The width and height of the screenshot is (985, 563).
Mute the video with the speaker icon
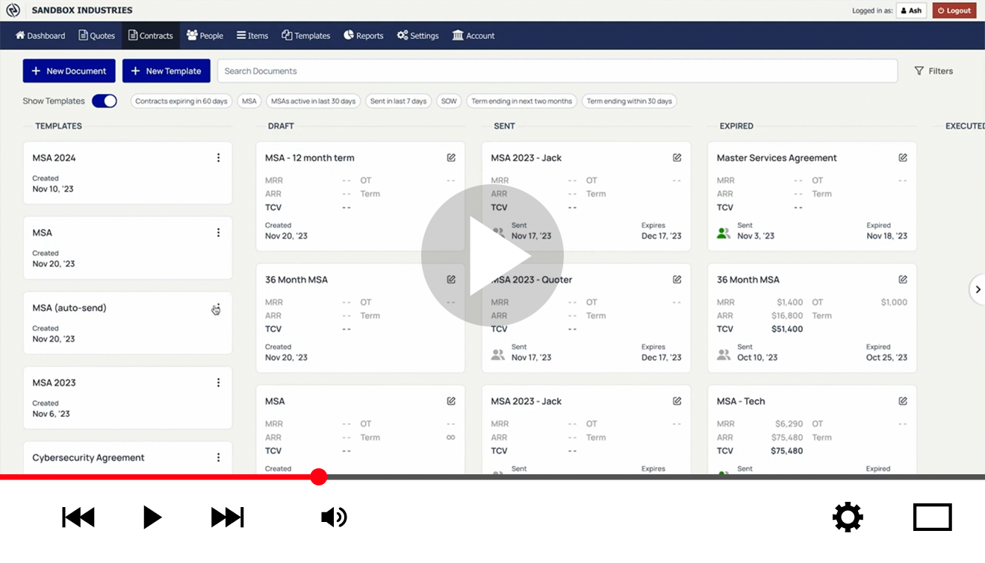pos(334,518)
